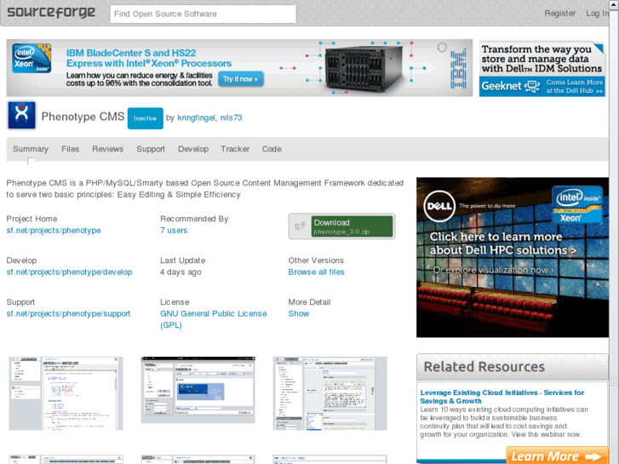Switch to the Support tab
619x464 pixels.
click(151, 149)
